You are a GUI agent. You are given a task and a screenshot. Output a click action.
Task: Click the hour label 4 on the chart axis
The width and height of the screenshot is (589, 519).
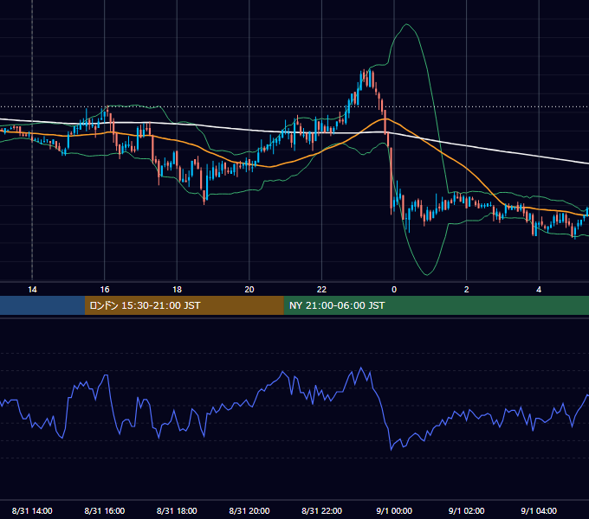539,290
